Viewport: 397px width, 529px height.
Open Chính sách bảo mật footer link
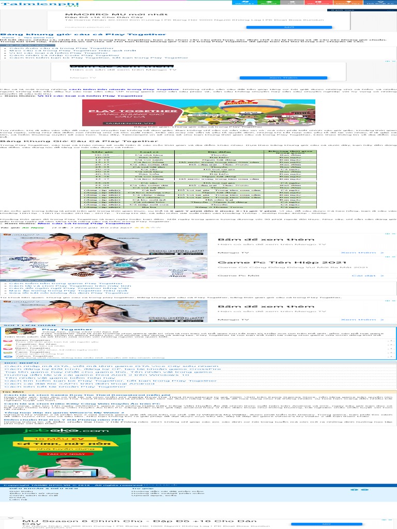[x=34, y=495]
